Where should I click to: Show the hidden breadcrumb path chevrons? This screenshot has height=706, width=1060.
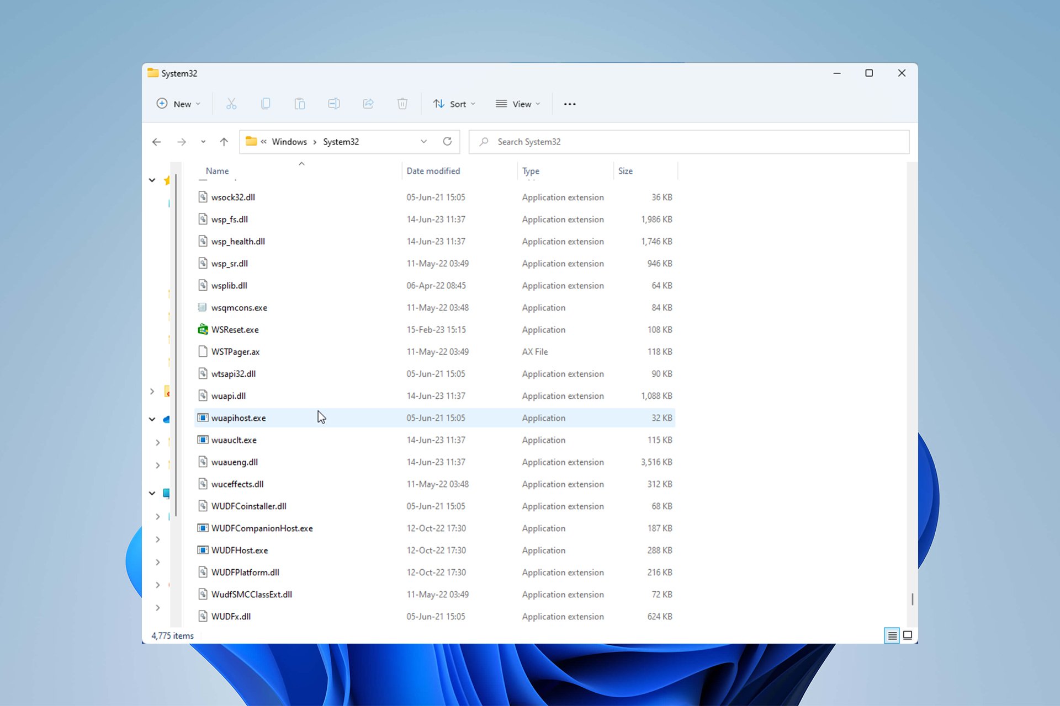pyautogui.click(x=264, y=142)
